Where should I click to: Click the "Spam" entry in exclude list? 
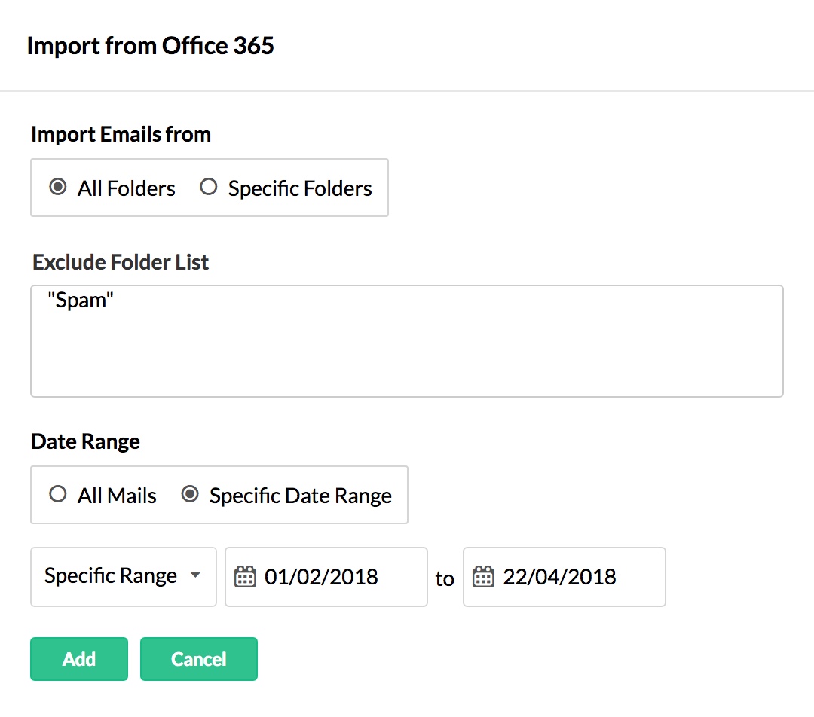pyautogui.click(x=80, y=300)
